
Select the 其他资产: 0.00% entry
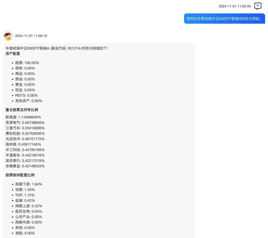(28, 101)
